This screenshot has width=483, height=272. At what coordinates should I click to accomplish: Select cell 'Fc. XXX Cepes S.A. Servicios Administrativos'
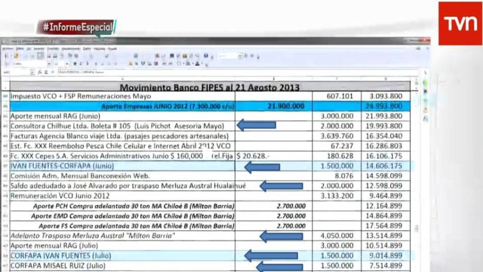122,156
